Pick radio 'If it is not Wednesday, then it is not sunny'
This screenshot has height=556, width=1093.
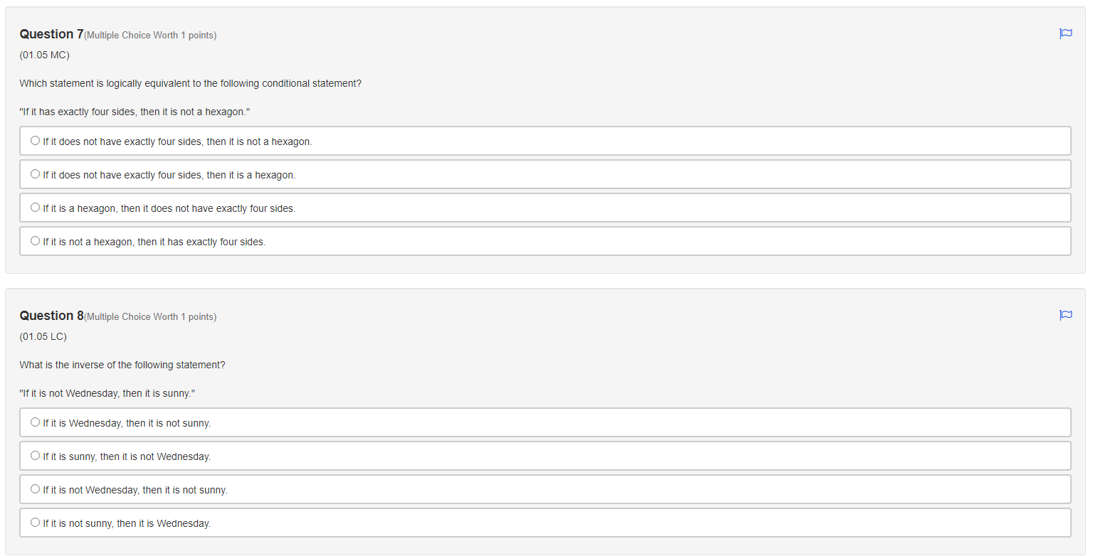[35, 489]
